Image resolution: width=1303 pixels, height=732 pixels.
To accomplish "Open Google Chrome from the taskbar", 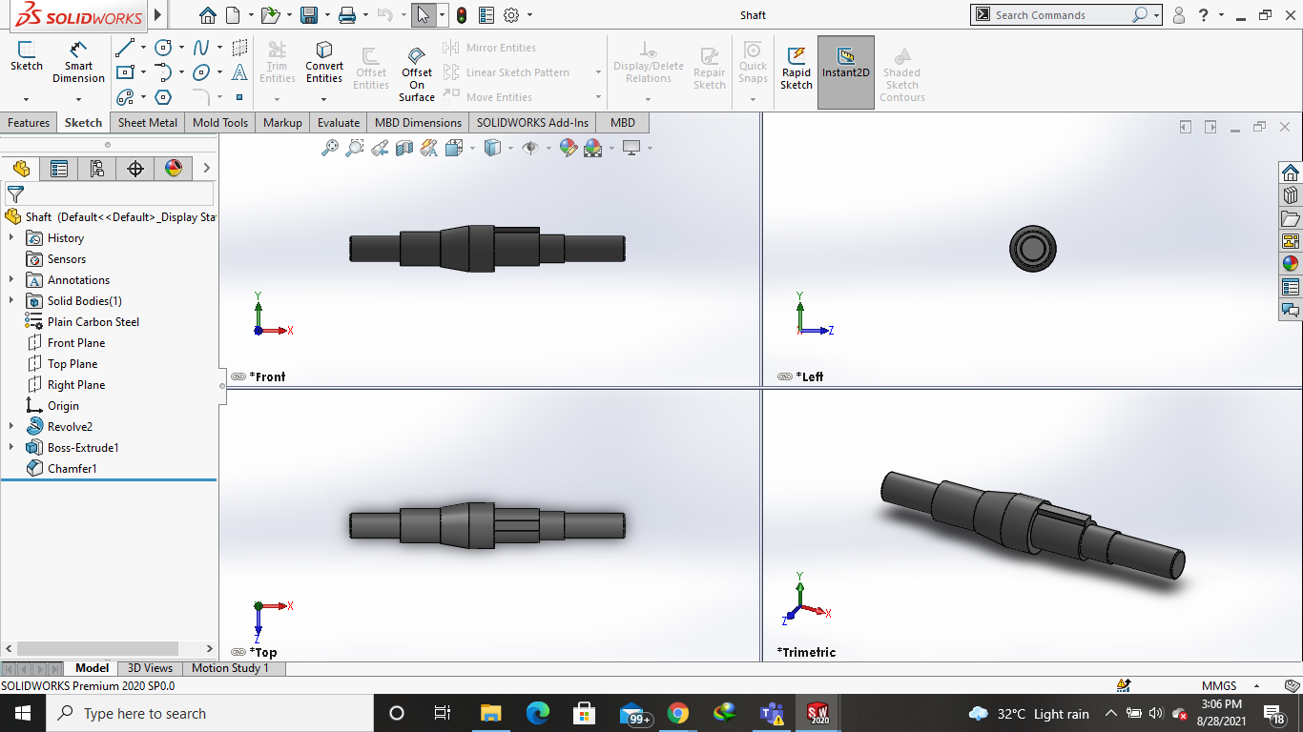I will [x=677, y=713].
